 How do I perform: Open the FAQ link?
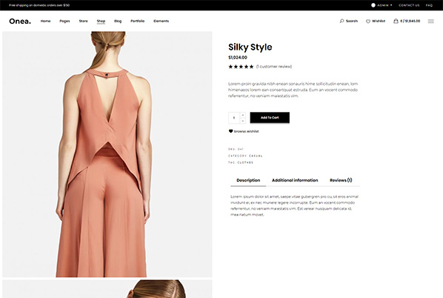tap(429, 5)
